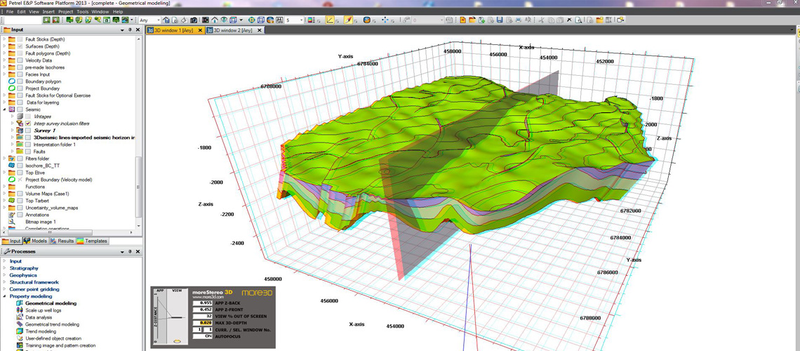Check the Survey 1 checkbox
This screenshot has width=800, height=351.
29,130
